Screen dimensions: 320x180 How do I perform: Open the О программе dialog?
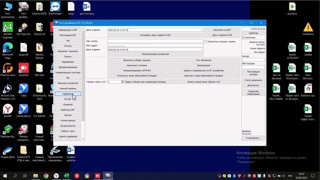253,138
